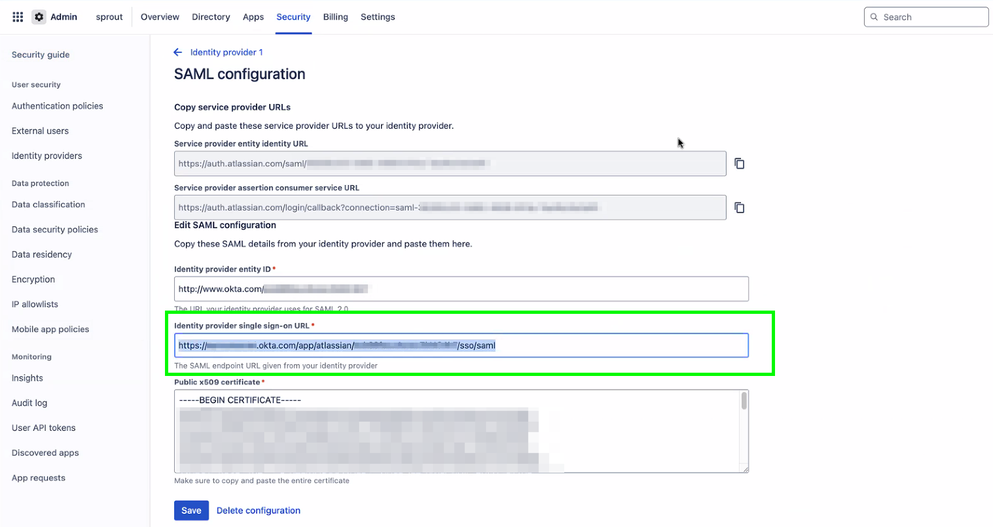Click the Delete configuration link
The width and height of the screenshot is (993, 527).
258,510
